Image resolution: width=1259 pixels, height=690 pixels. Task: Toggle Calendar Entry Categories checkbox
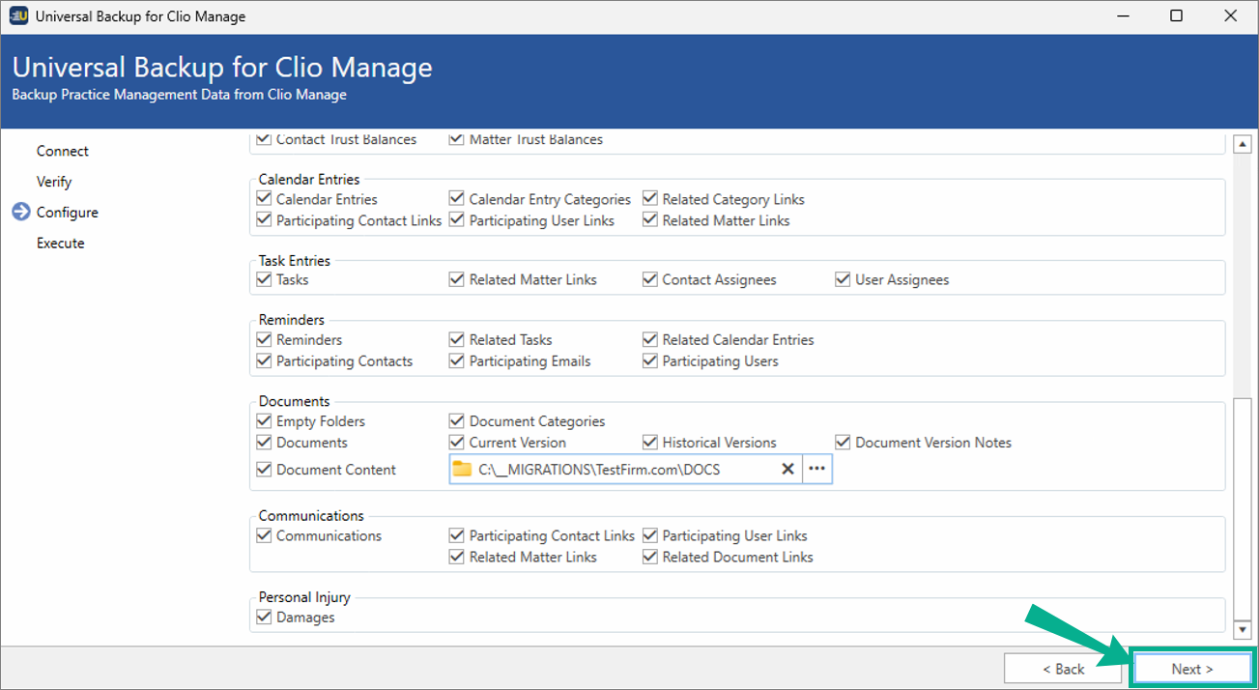click(457, 199)
